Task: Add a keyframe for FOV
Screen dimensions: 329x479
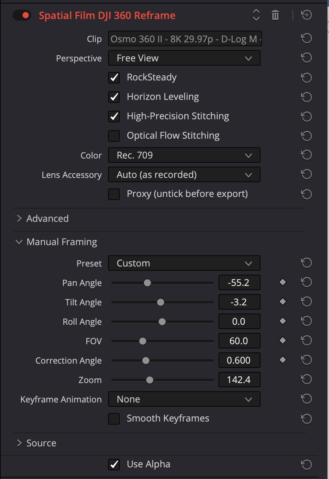Action: pyautogui.click(x=283, y=341)
